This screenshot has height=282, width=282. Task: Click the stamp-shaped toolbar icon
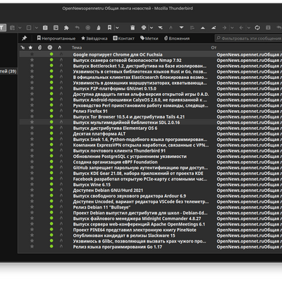point(99,27)
